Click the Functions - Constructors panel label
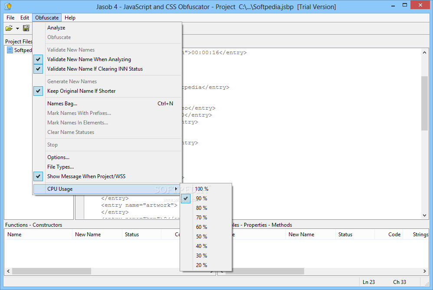Screen dimensions: 433x290 click(34, 225)
